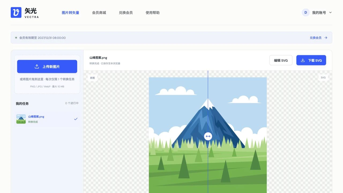Viewport: 343px width, 193px height.
Task: Click the 山峰图案.png title above preview
Action: point(98,58)
